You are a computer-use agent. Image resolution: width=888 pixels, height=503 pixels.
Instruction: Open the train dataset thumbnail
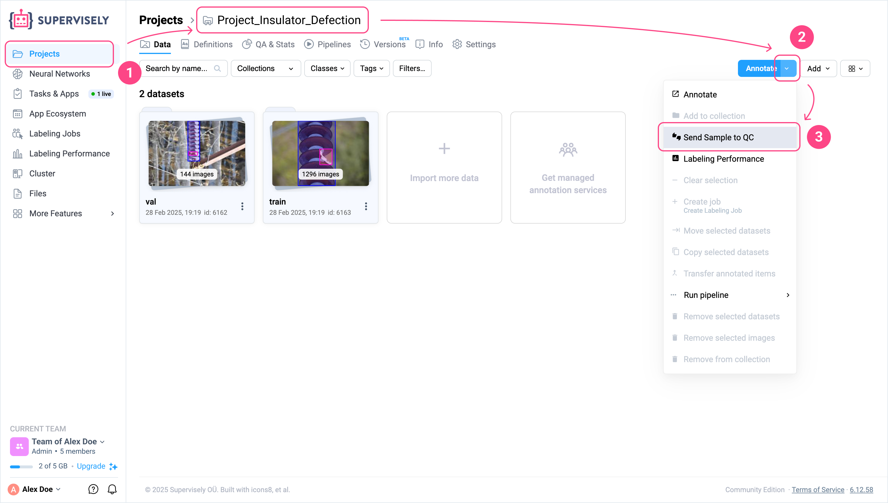tap(320, 153)
